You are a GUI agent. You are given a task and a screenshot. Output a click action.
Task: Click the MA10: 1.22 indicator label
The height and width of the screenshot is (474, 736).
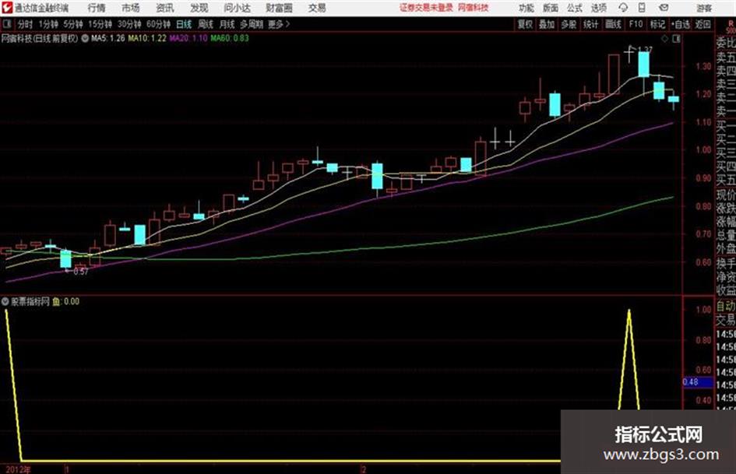pos(147,38)
